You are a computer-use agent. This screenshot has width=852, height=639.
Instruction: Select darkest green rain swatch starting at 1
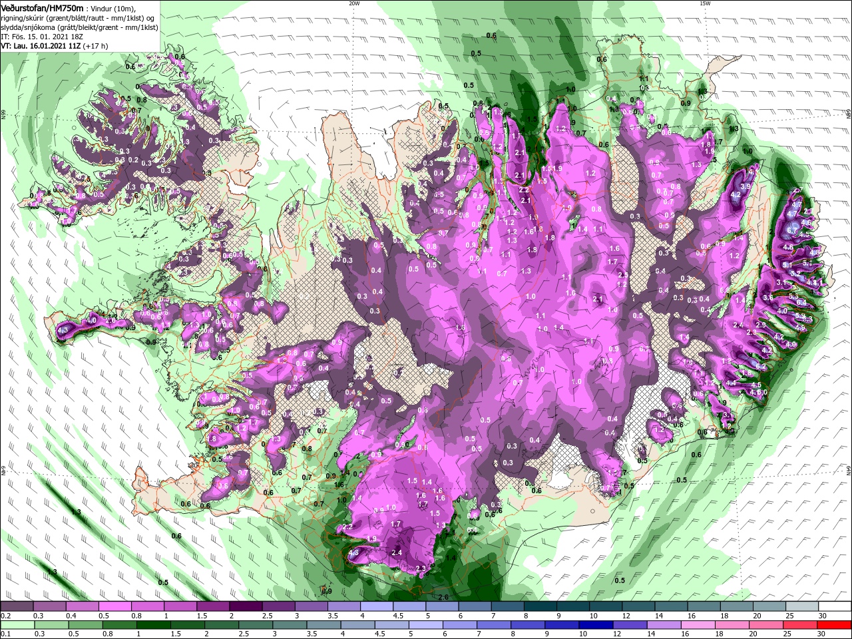(155, 625)
